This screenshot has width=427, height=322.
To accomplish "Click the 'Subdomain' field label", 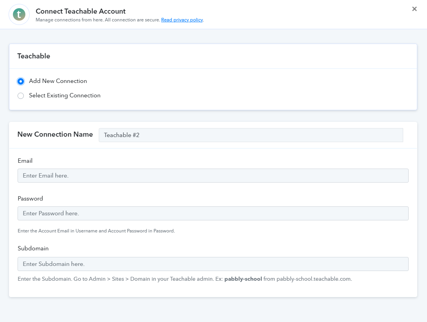I will click(x=33, y=248).
